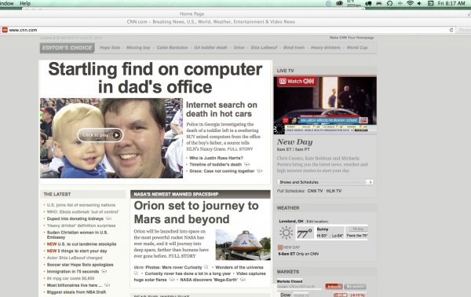The height and width of the screenshot is (297, 471).
Task: Click the video icon beside 'Timeline of toddler's death'
Action: point(246,164)
